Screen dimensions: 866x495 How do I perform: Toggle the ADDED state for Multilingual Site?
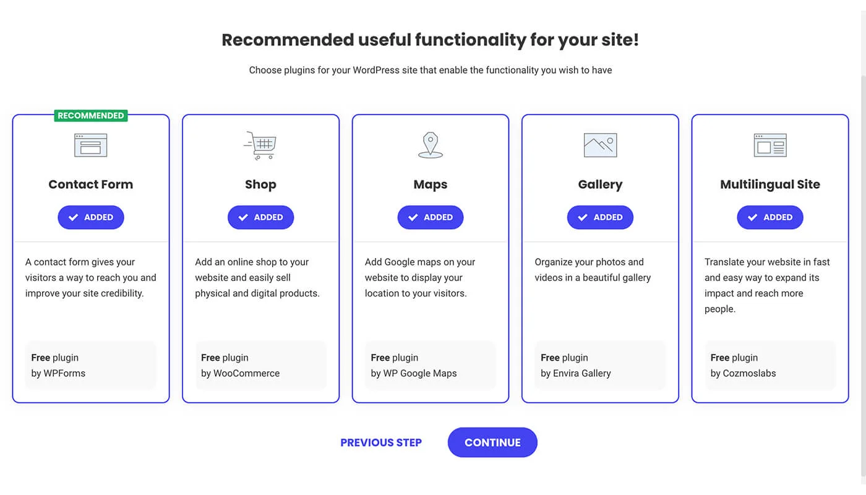coord(770,217)
